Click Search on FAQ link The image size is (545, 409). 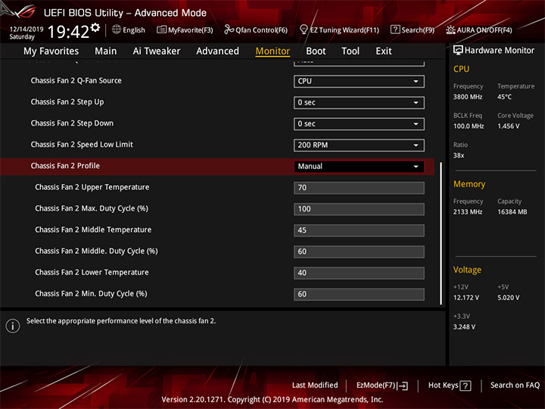[x=515, y=386]
